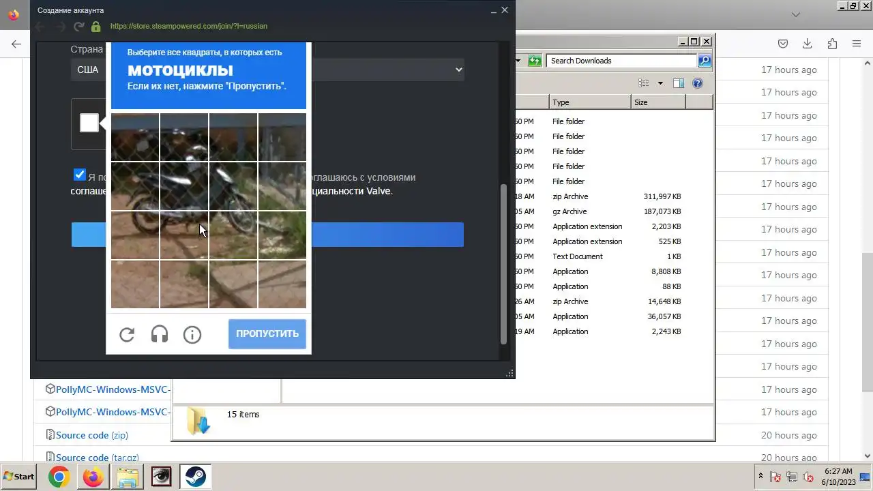
Task: Switch to the audio challenge headphones icon
Action: (160, 334)
